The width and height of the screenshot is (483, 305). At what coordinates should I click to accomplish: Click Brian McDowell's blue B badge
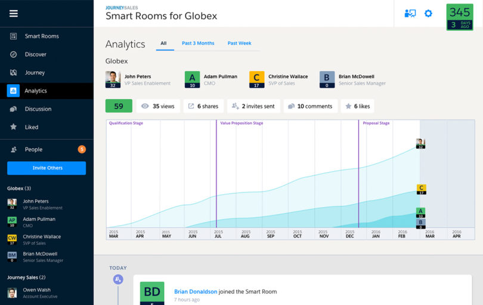327,79
